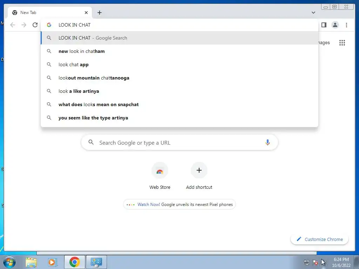Start voice search with microphone icon

click(x=267, y=143)
